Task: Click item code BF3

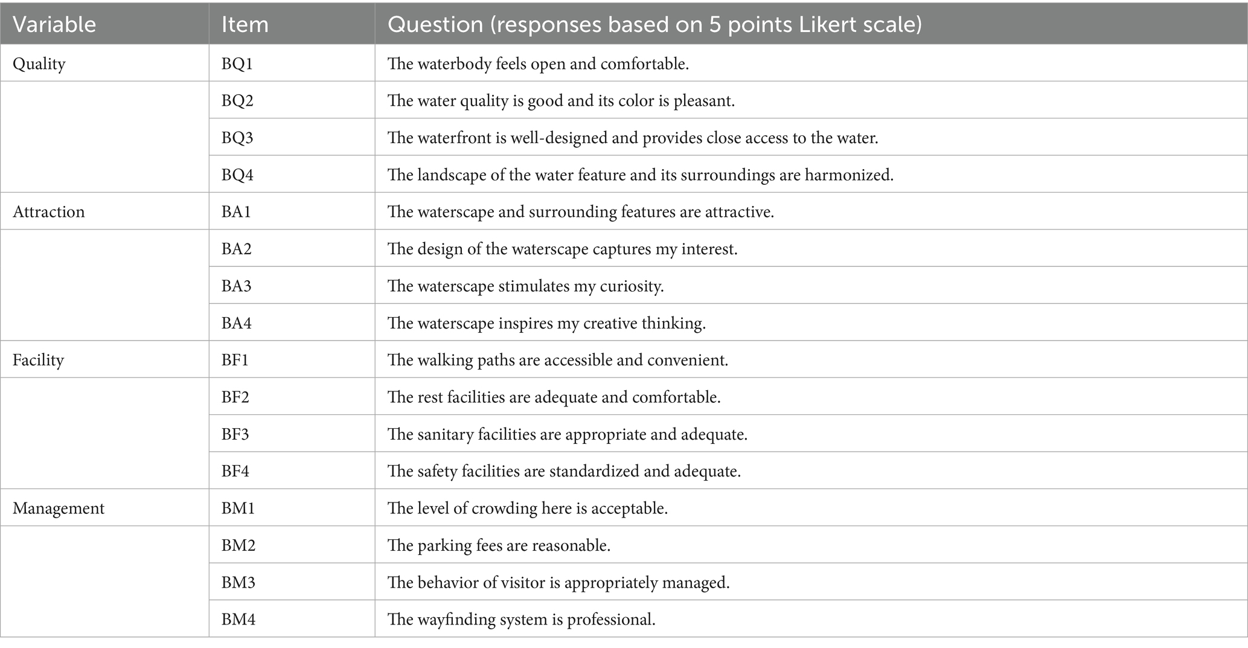Action: click(235, 434)
